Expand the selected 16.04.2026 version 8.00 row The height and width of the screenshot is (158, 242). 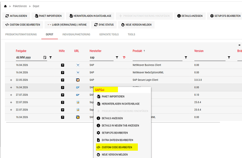pyautogui.click(x=11, y=87)
